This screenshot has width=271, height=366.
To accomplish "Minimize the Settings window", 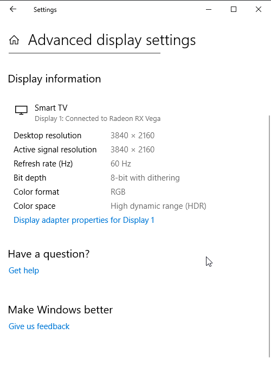I will 209,9.
